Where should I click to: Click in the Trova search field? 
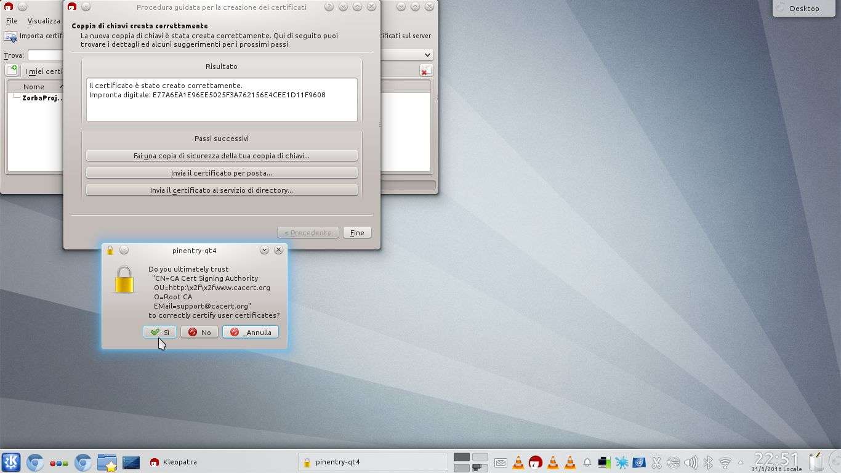click(46, 55)
